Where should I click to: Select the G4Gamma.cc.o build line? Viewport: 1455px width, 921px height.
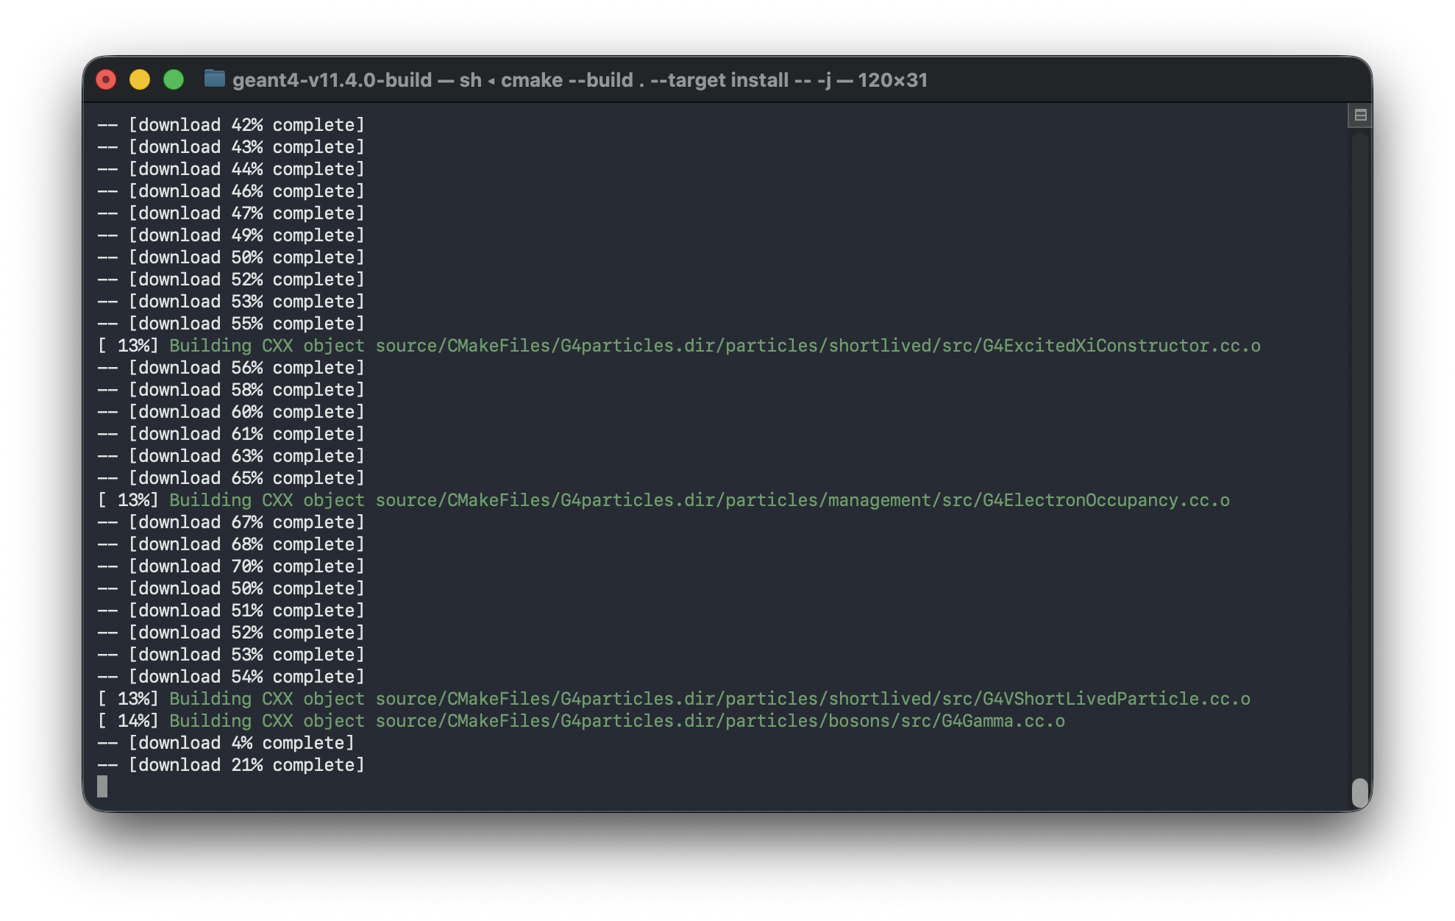click(581, 720)
